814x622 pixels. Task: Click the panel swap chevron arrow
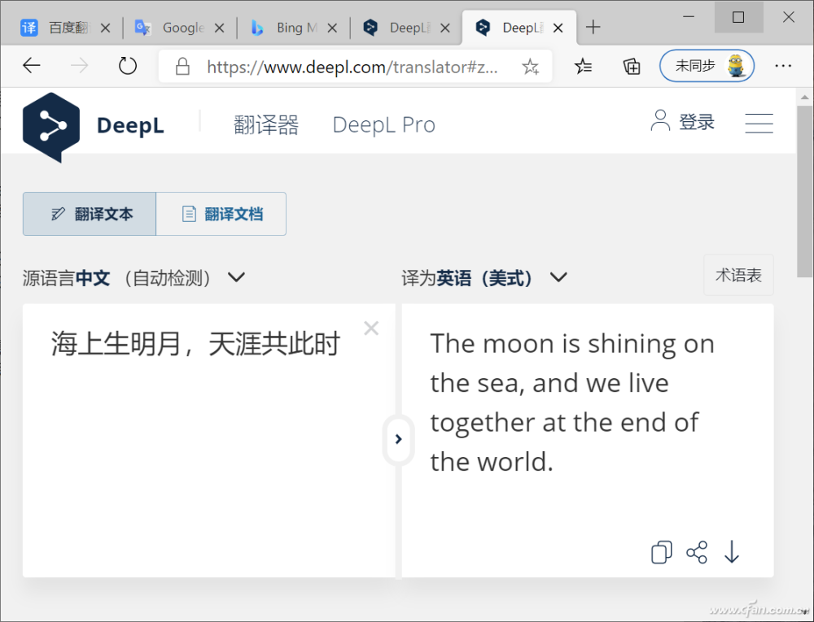[398, 439]
